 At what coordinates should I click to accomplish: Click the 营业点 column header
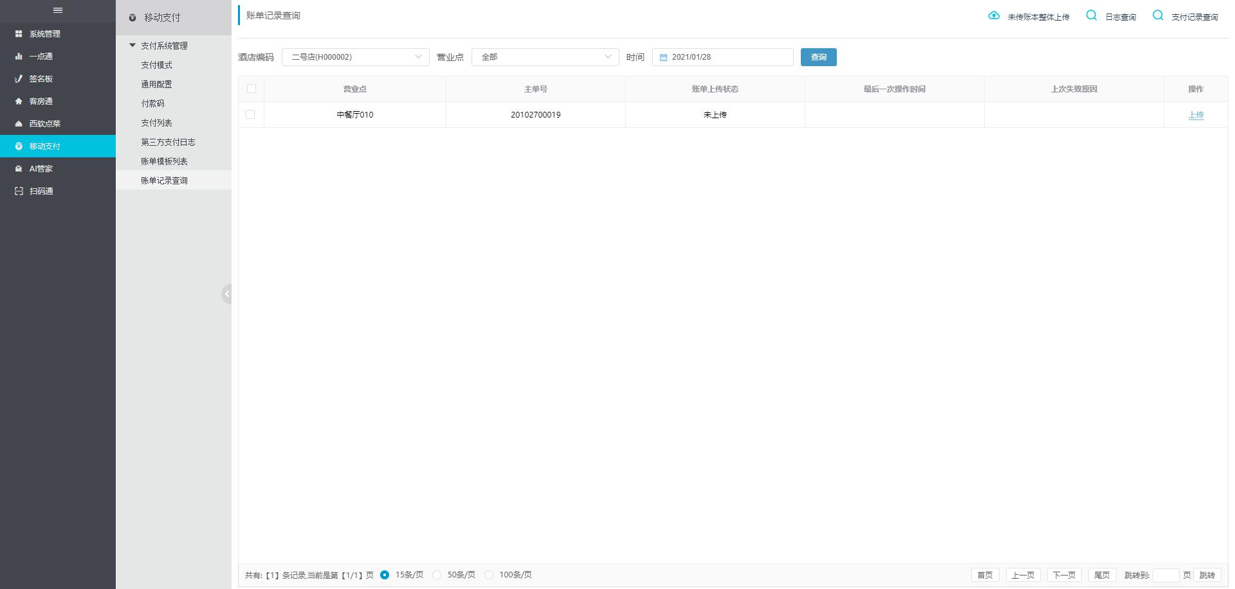355,89
